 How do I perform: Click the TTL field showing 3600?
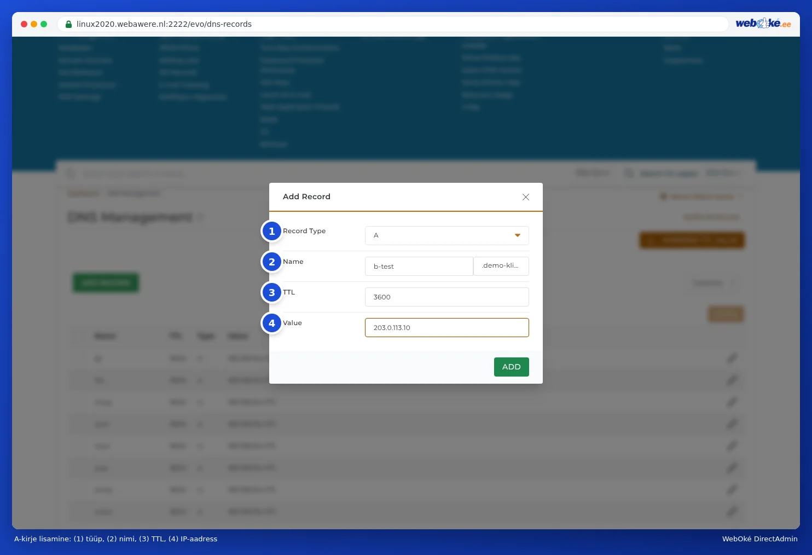[x=447, y=297]
